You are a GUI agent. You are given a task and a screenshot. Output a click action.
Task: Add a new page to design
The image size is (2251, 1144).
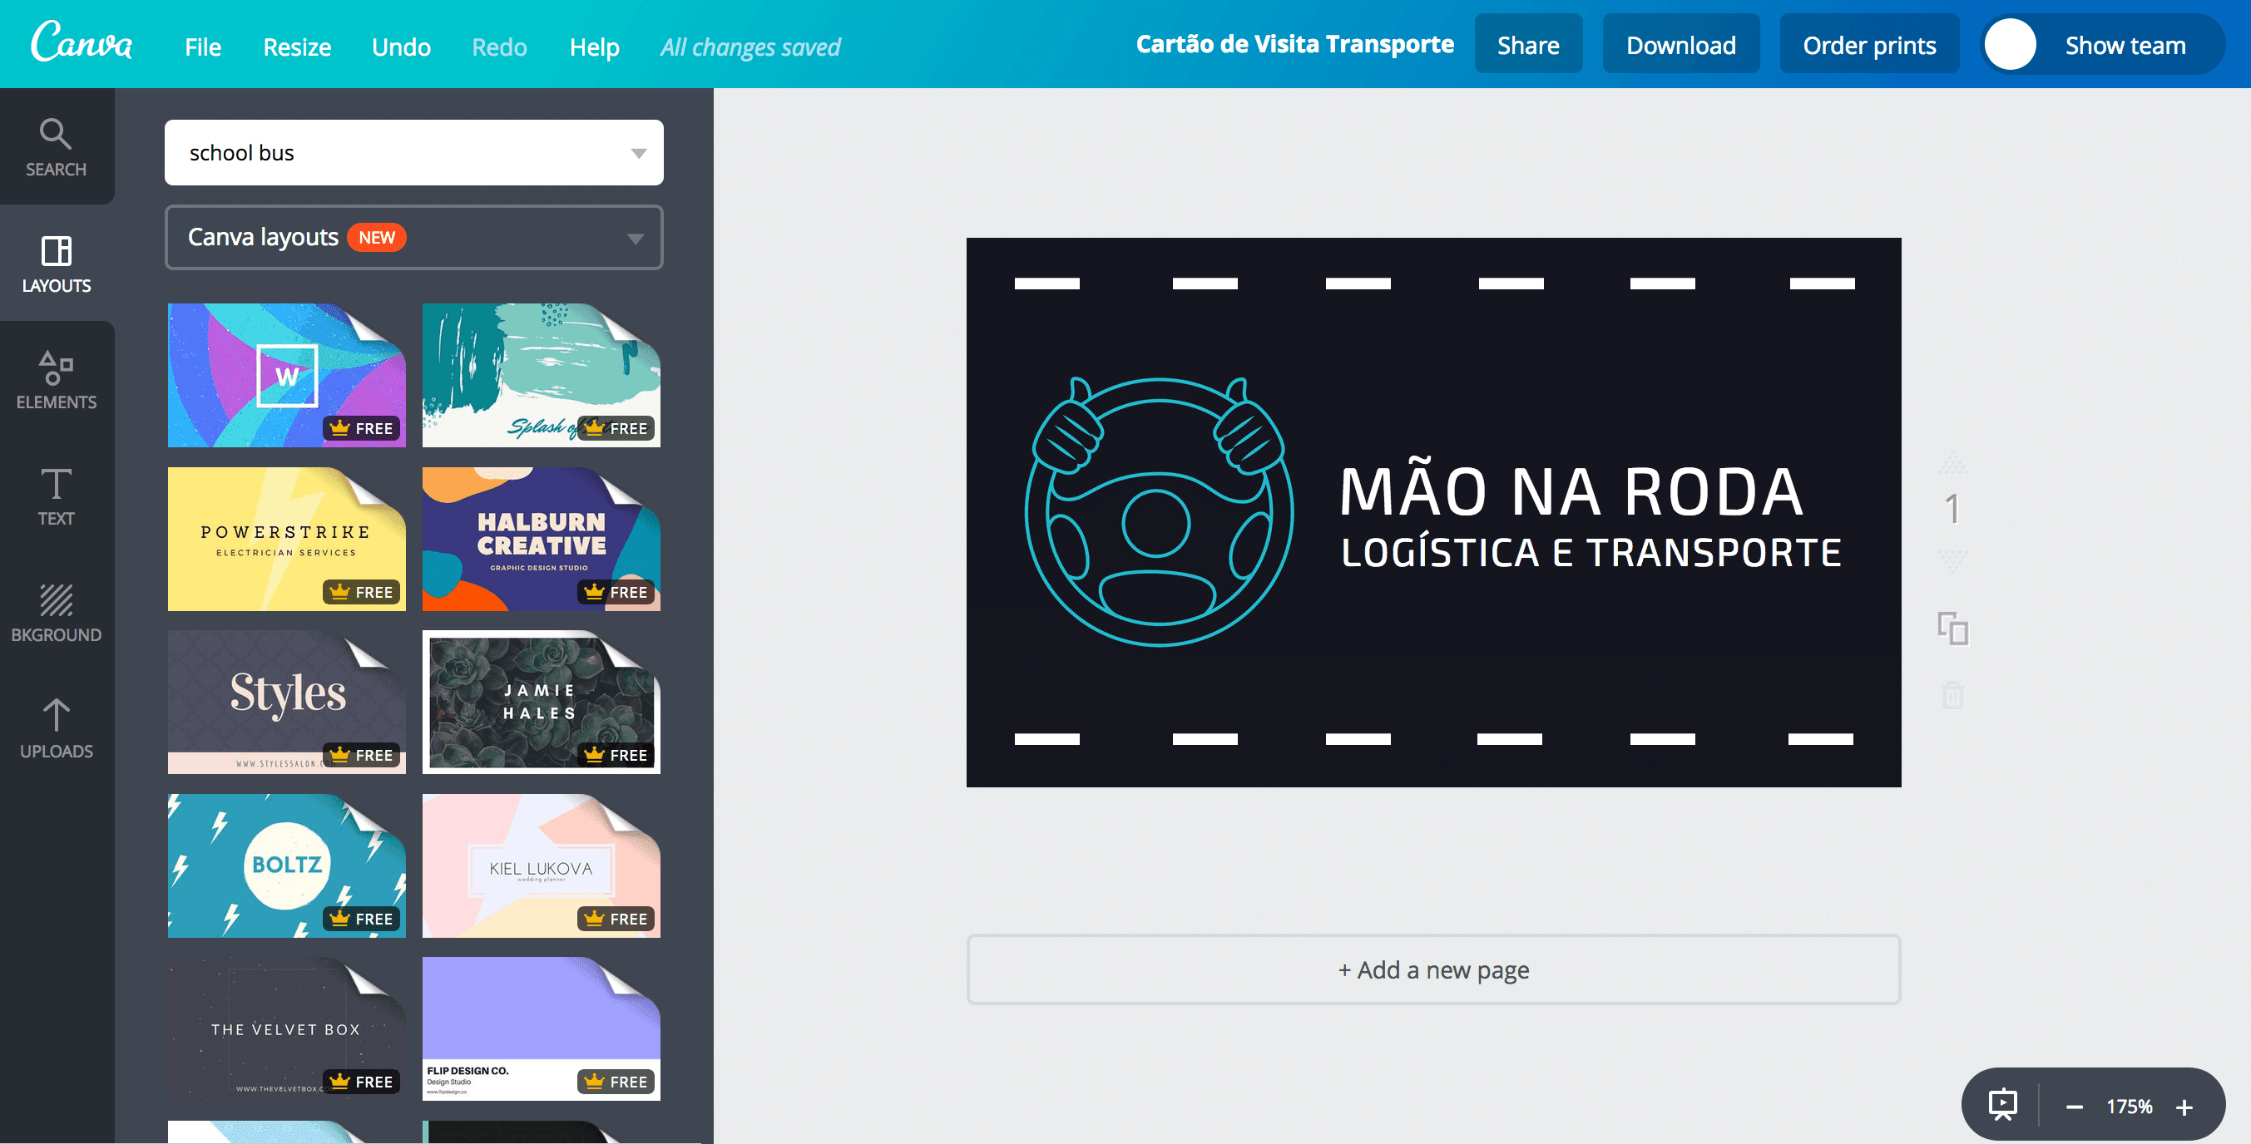tap(1433, 969)
